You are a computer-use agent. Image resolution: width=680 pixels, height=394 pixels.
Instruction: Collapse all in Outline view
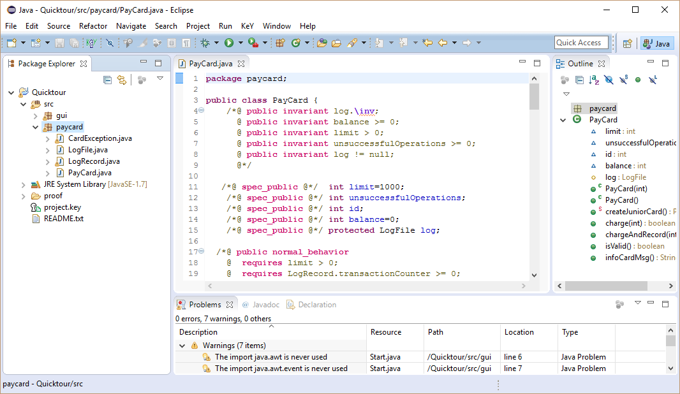click(579, 80)
